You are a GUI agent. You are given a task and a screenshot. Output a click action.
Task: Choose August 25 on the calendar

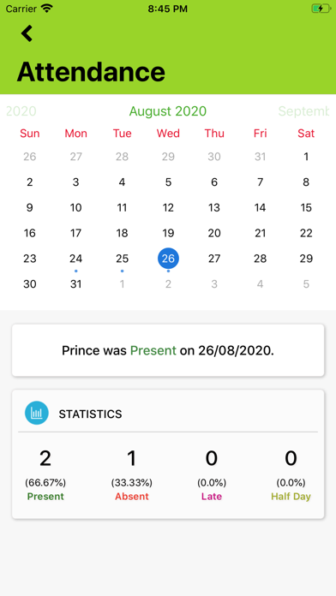[123, 259]
